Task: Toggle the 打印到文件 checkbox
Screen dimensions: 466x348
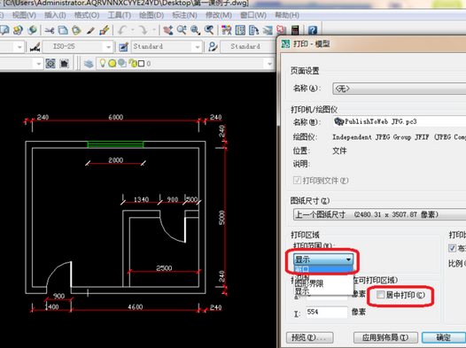Action: (x=297, y=181)
